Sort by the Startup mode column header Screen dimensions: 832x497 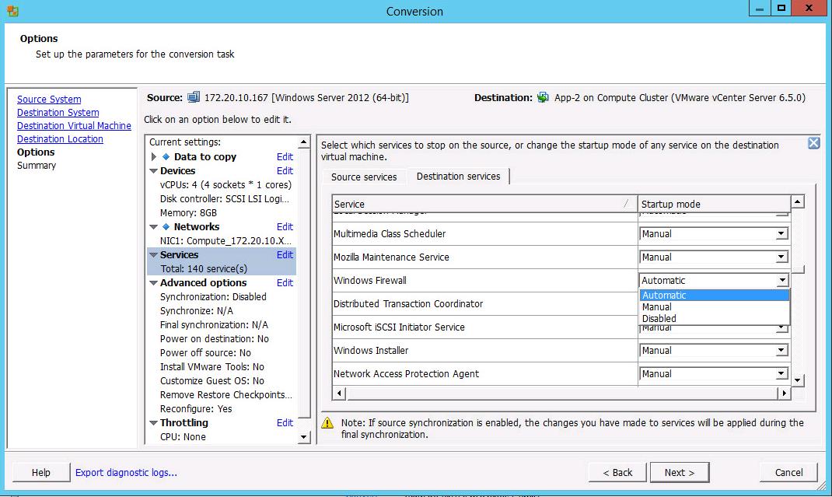point(715,204)
